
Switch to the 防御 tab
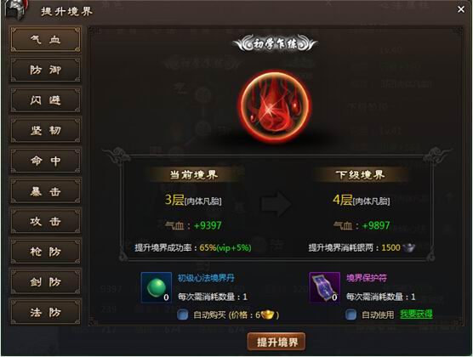46,70
